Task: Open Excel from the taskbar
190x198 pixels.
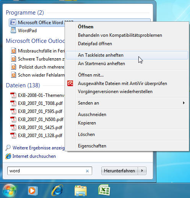Action: (104, 190)
